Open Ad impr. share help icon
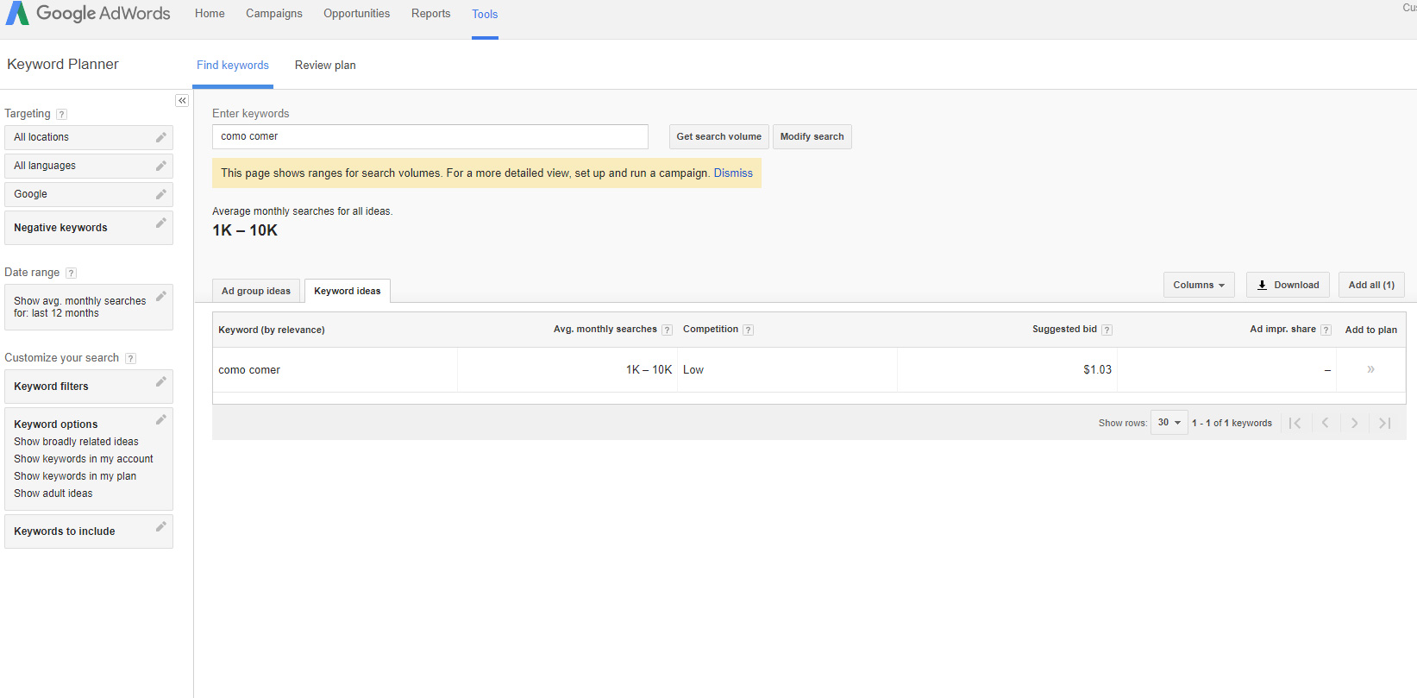 coord(1326,330)
